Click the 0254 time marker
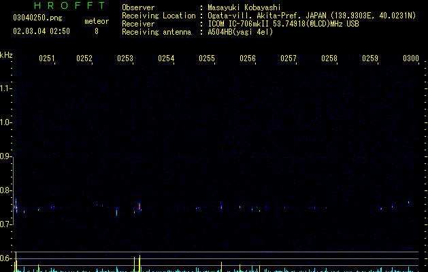The width and height of the screenshot is (428, 272). [166, 58]
